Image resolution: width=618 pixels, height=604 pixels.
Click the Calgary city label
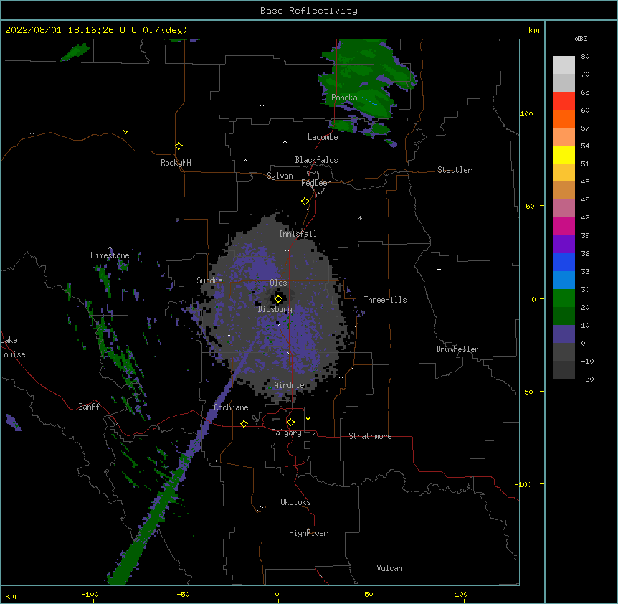pyautogui.click(x=287, y=433)
